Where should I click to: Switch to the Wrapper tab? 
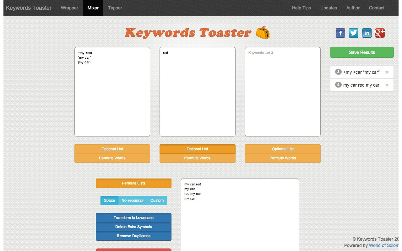69,8
